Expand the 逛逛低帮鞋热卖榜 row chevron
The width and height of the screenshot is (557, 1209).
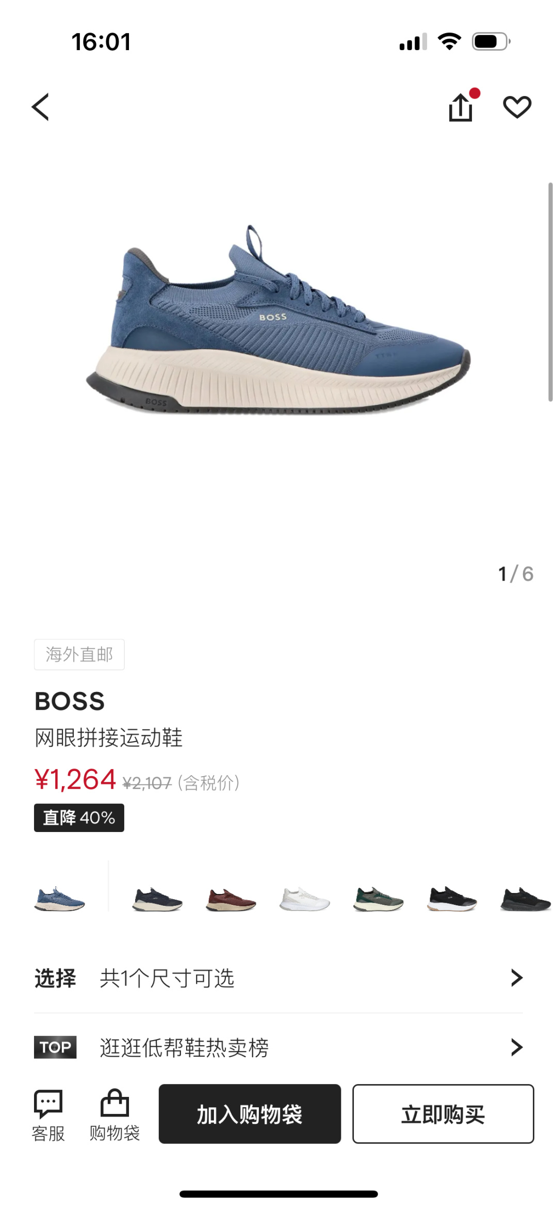coord(516,1047)
